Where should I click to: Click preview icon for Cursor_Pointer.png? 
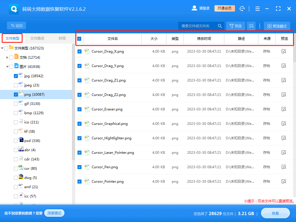pyautogui.click(x=284, y=182)
